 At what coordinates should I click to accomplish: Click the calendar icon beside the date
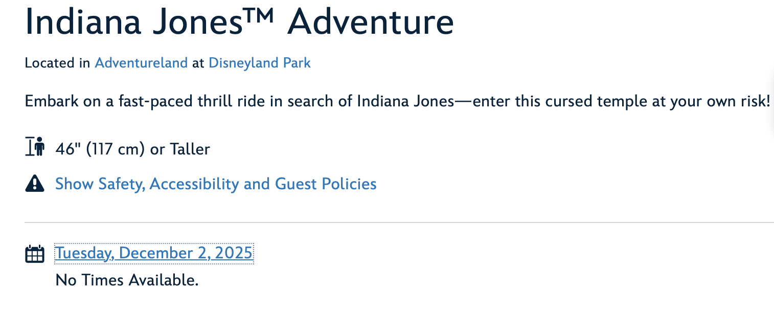[34, 253]
